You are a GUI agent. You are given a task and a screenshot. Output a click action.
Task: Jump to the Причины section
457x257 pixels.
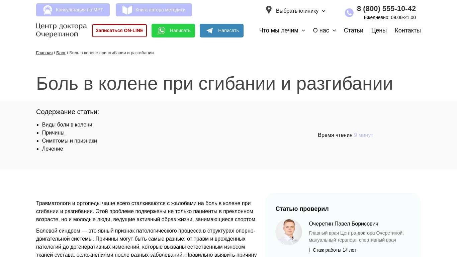coord(53,133)
